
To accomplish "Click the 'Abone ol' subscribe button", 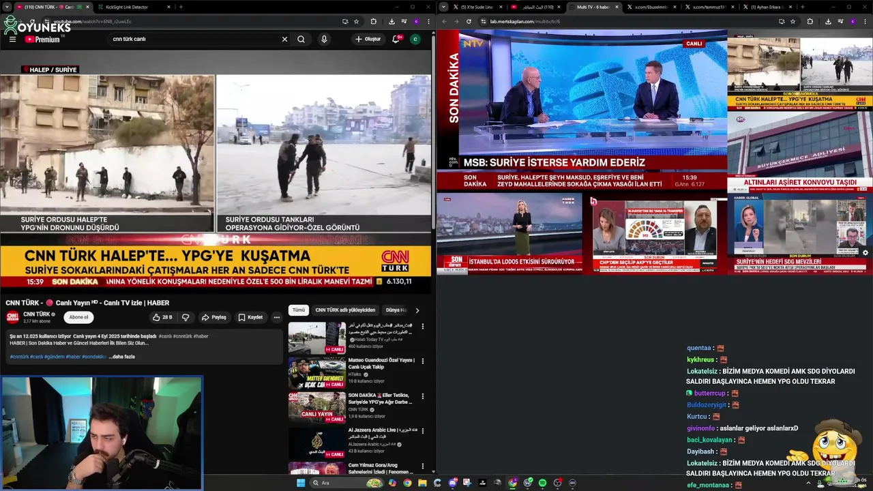I will coord(78,317).
